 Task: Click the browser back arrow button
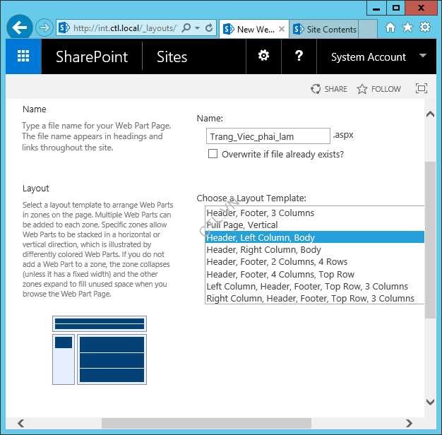pos(19,28)
